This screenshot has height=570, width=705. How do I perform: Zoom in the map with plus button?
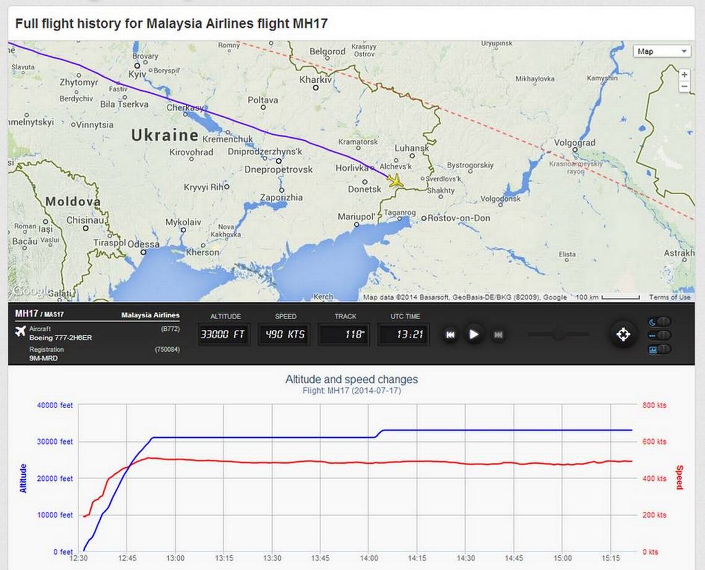tap(685, 75)
